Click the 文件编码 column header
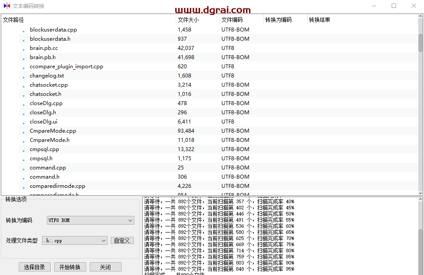Viewport: 424px width, 275px height. (241, 20)
